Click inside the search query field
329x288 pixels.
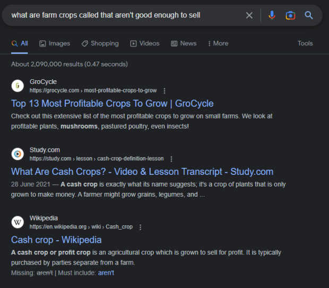[122, 15]
